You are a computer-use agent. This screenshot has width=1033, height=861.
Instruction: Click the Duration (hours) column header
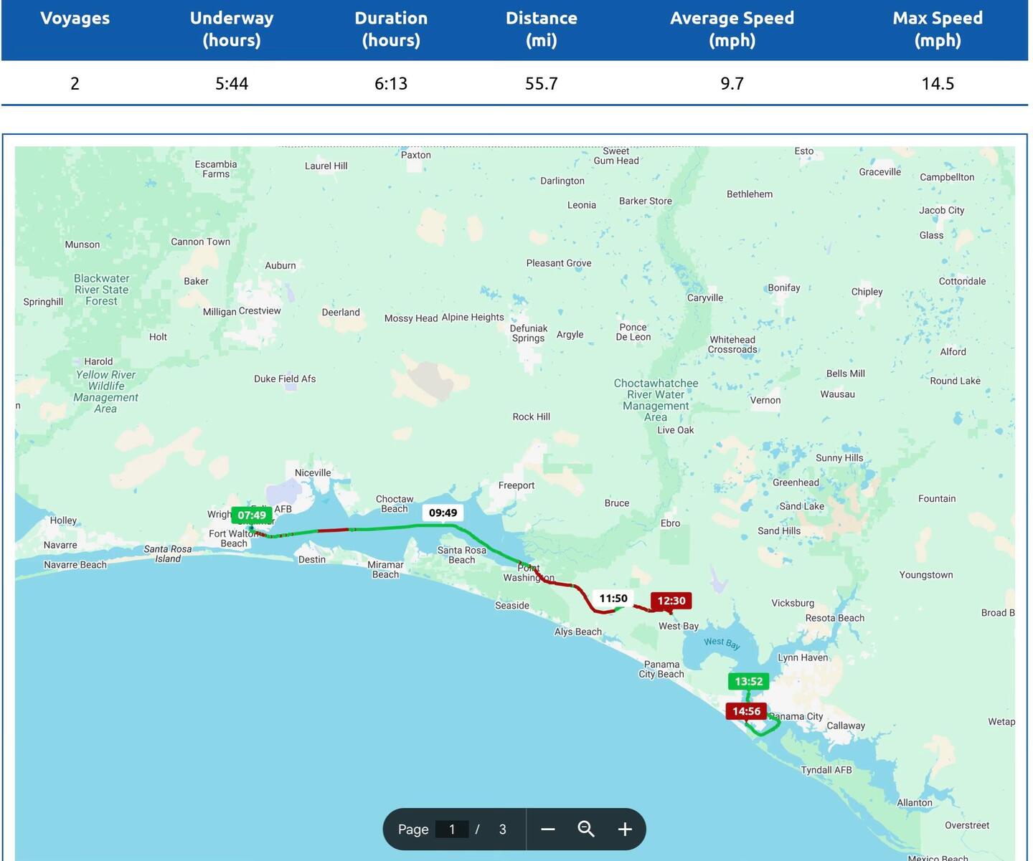tap(391, 29)
